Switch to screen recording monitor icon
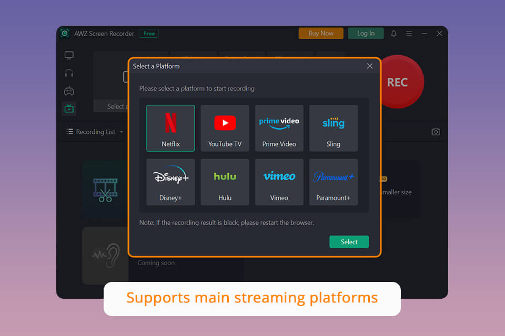Image resolution: width=505 pixels, height=336 pixels. click(69, 55)
